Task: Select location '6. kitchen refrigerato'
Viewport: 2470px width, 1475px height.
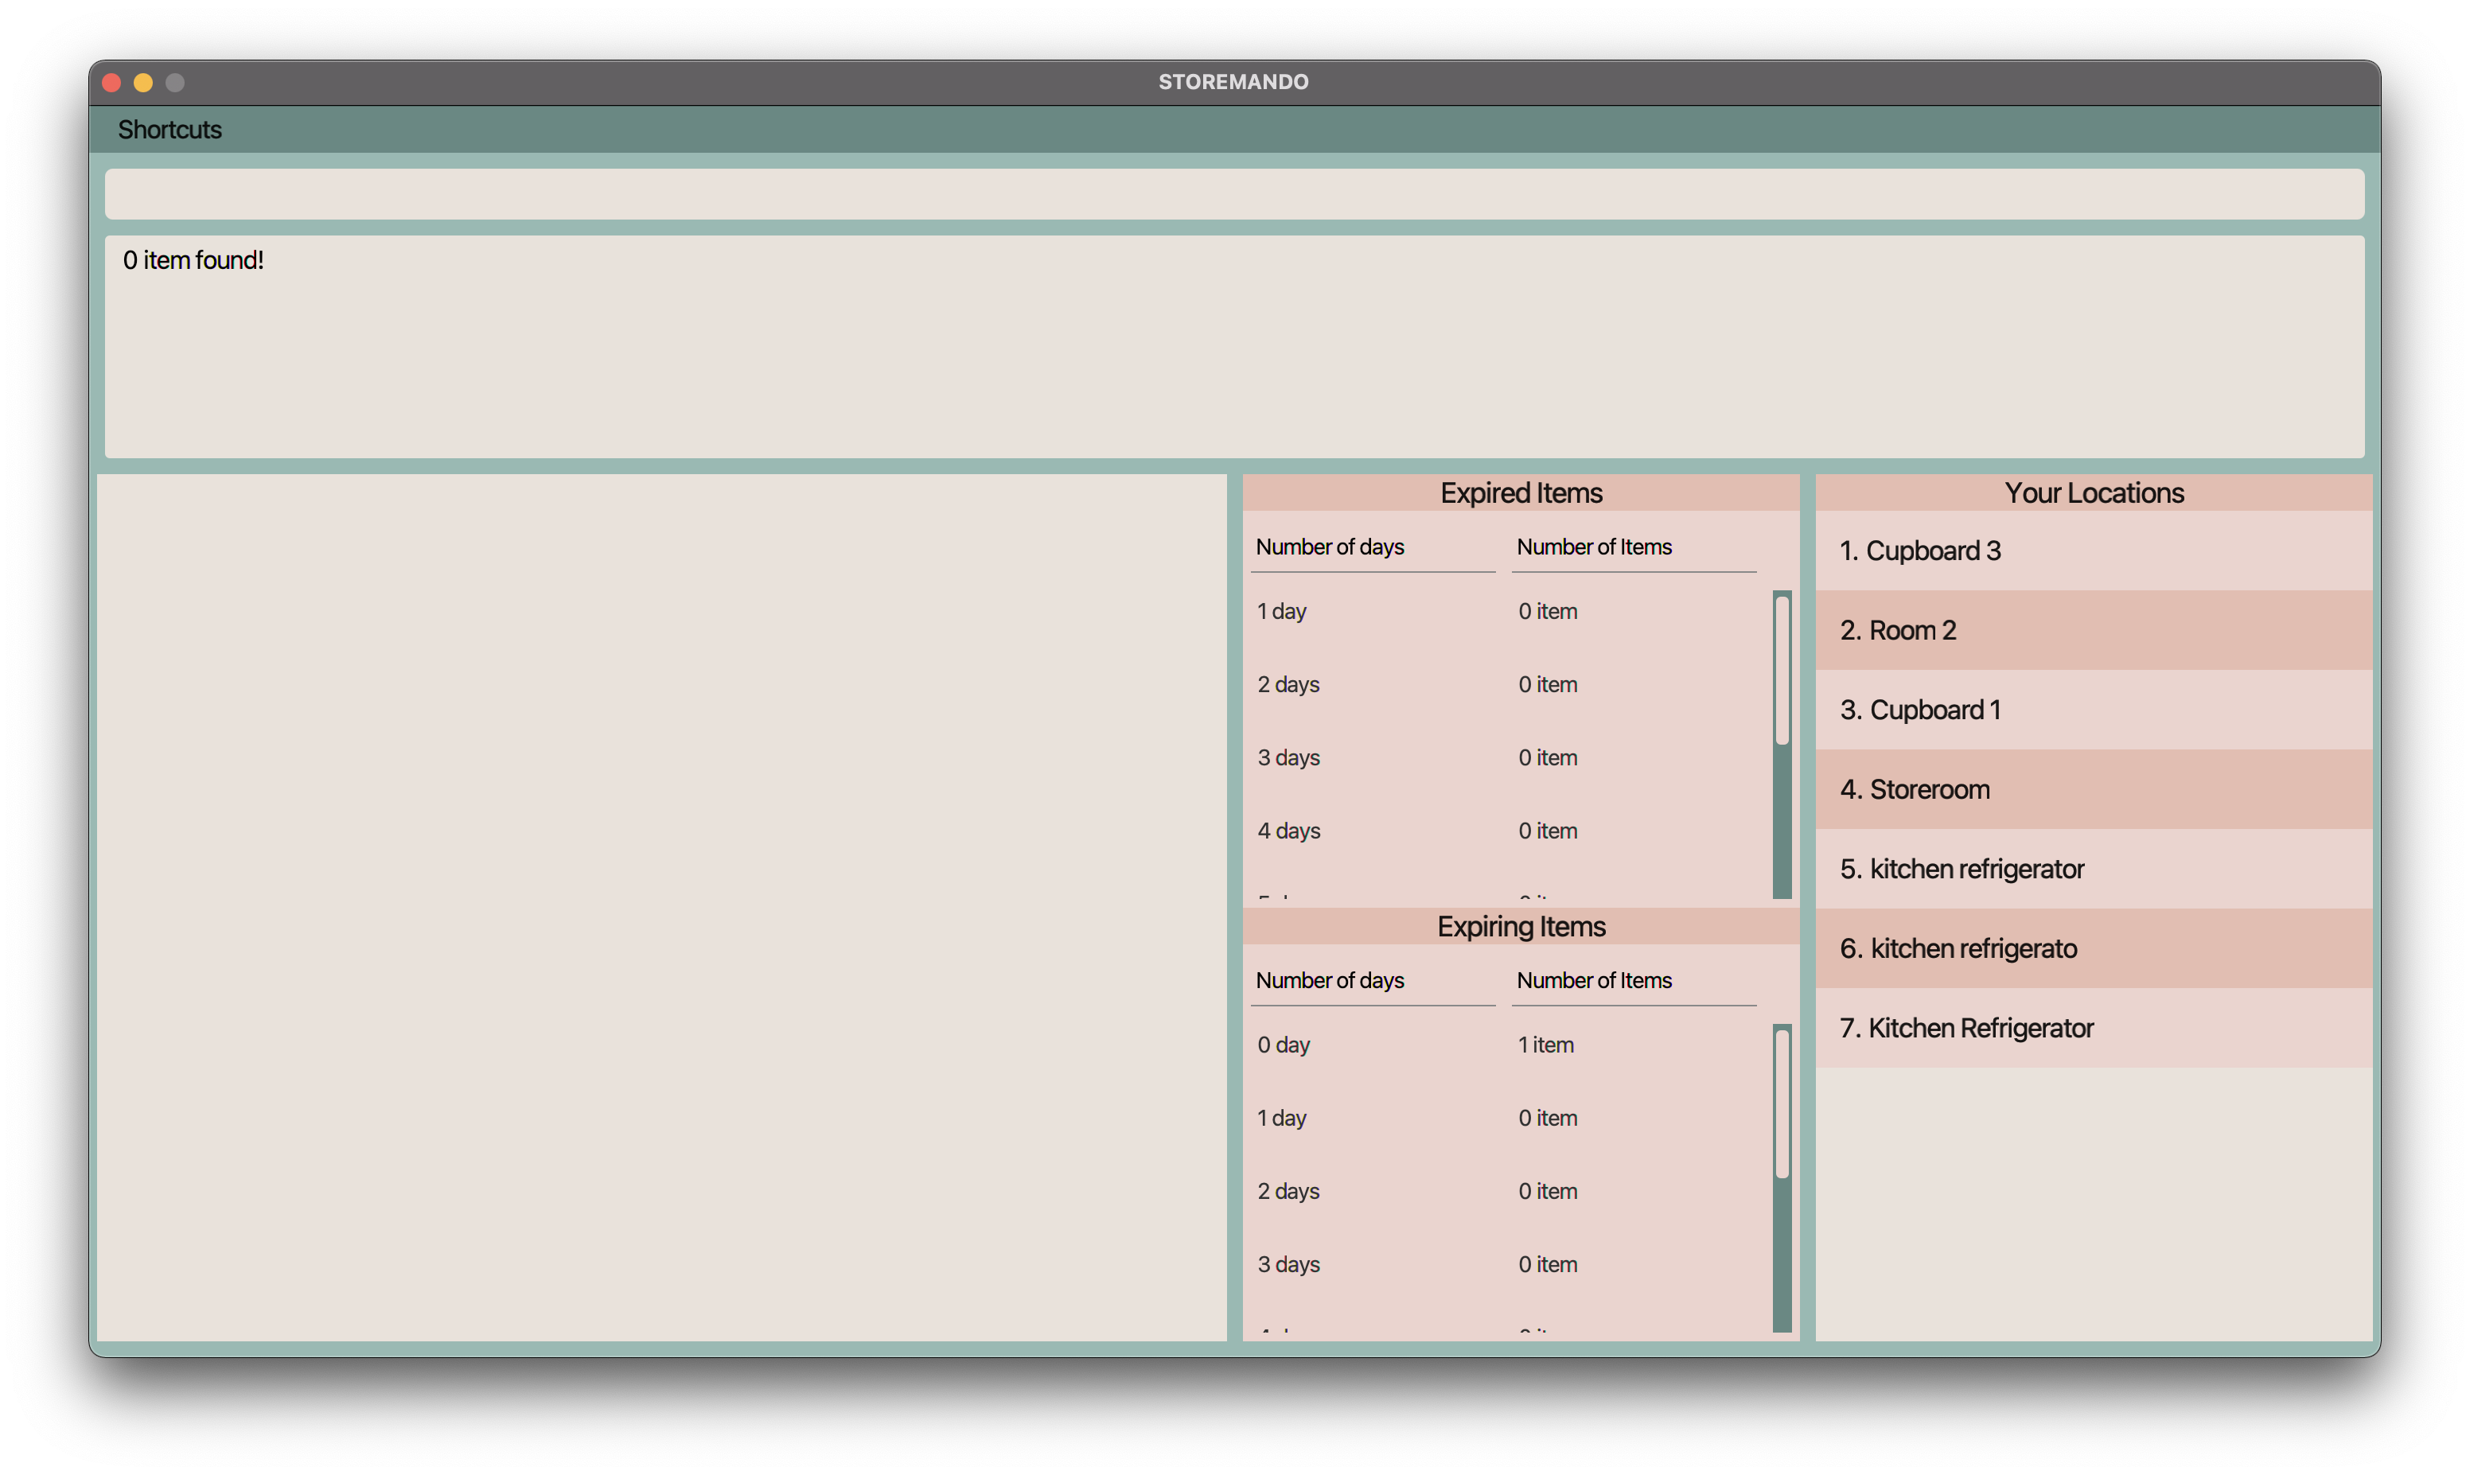Action: [x=2094, y=948]
